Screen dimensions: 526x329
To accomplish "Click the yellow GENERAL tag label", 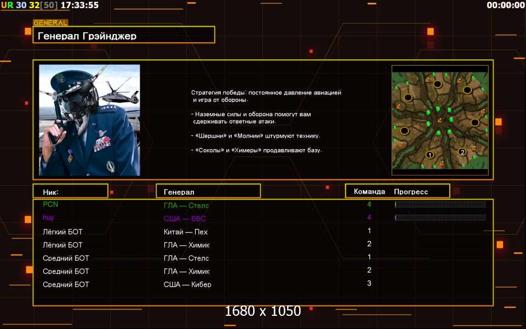I will click(50, 23).
